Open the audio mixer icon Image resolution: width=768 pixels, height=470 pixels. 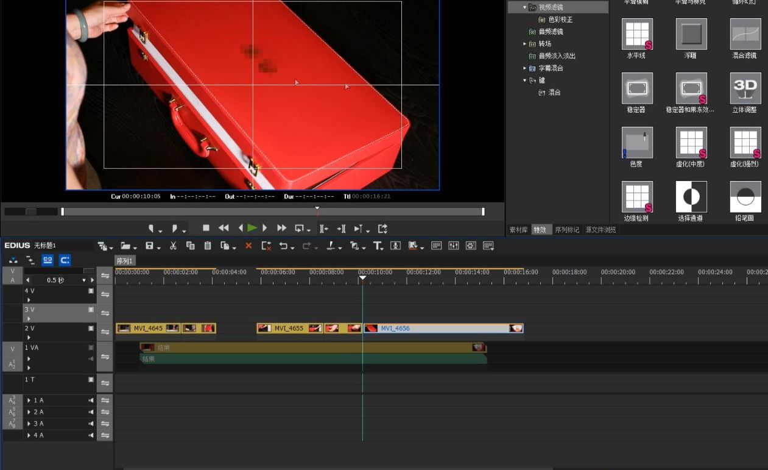[x=453, y=246]
